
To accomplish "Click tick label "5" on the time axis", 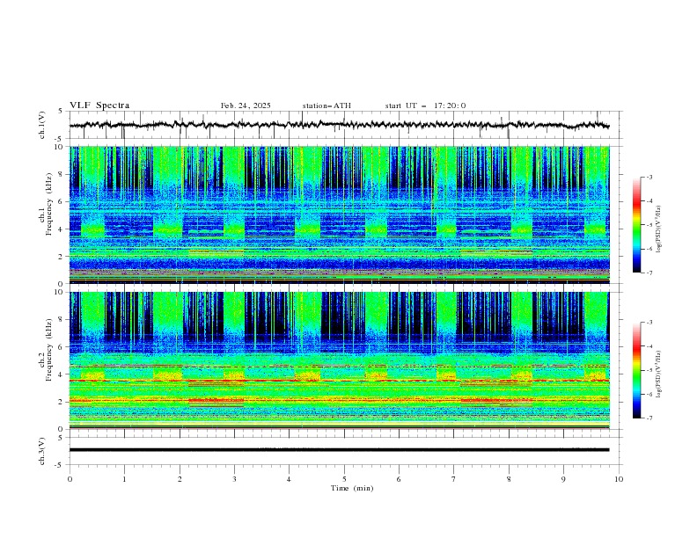I will point(344,479).
